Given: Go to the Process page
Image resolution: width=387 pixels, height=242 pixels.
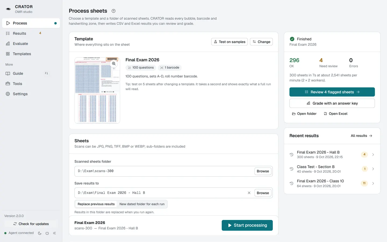Looking at the screenshot, I should click(31, 23).
